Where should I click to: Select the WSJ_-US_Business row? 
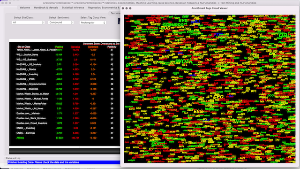click(x=65, y=60)
